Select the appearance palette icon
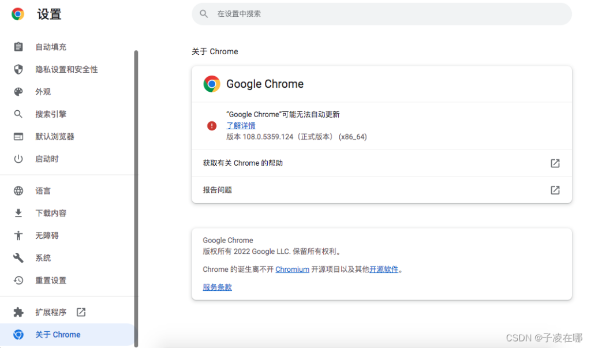Image resolution: width=591 pixels, height=348 pixels. click(18, 92)
